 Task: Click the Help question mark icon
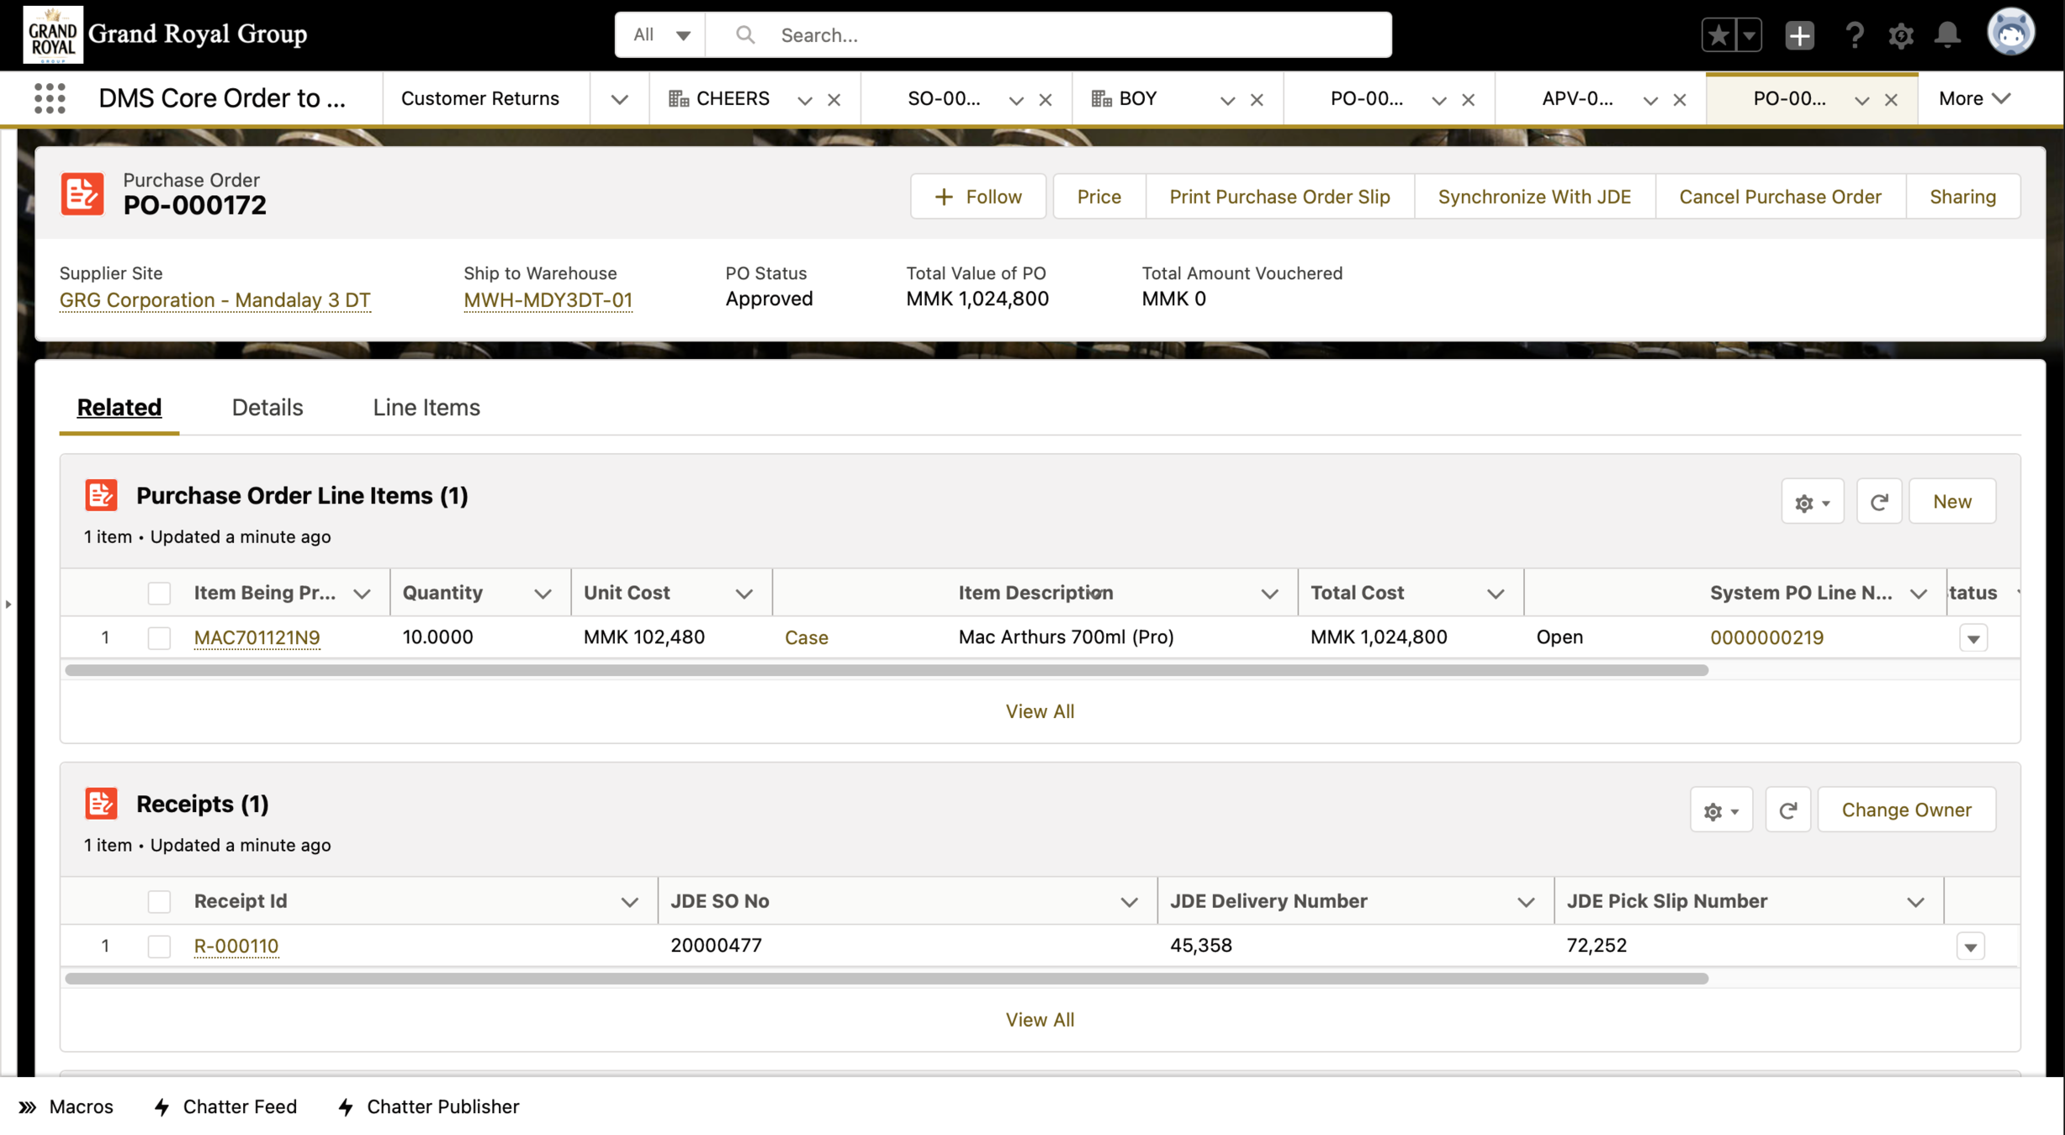(1853, 34)
